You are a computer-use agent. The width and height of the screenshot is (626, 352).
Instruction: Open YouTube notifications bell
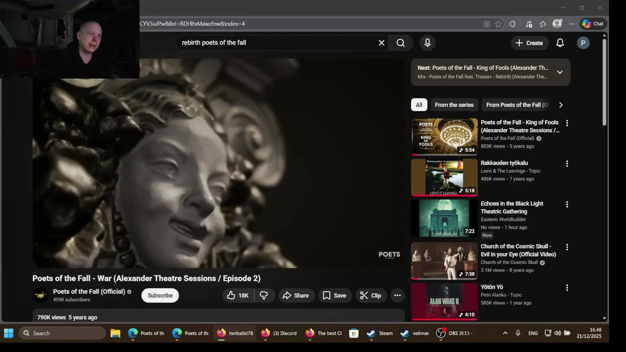point(560,43)
